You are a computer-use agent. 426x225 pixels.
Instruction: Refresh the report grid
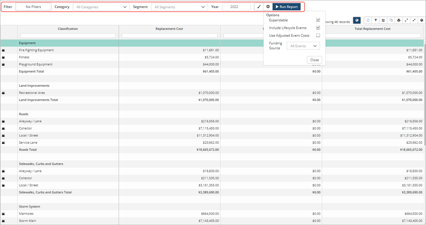pos(368,20)
